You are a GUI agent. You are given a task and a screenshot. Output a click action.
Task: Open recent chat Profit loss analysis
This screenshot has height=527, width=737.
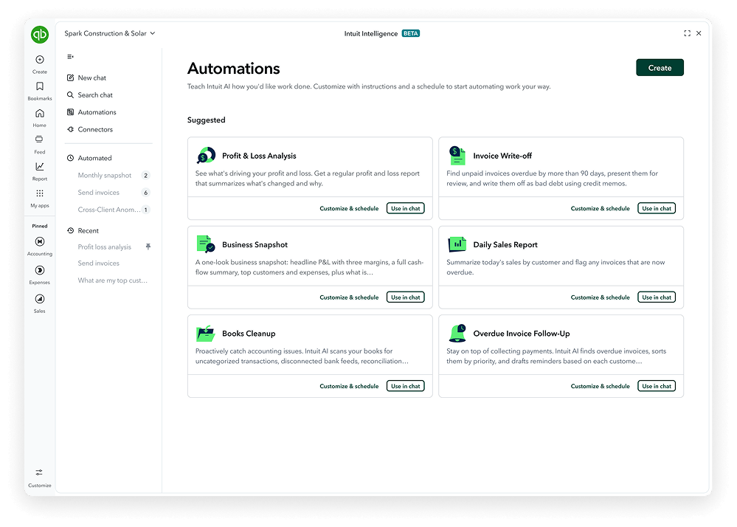(x=104, y=247)
